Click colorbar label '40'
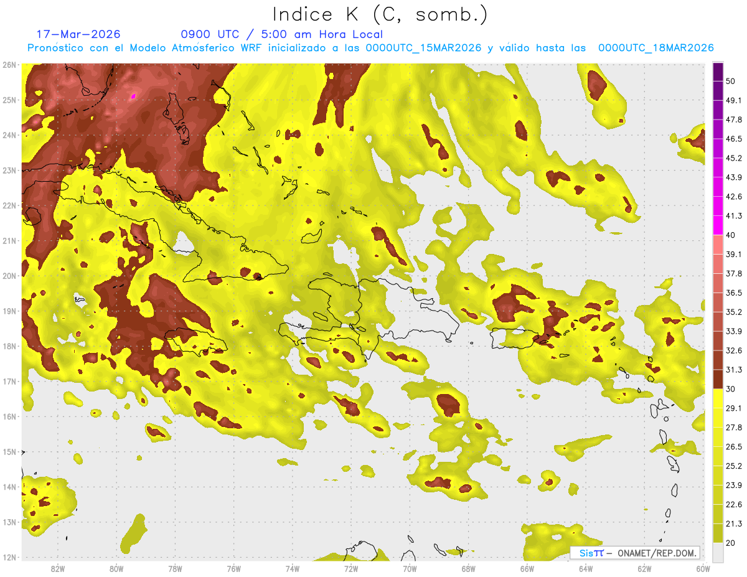The width and height of the screenshot is (747, 577). pos(731,235)
